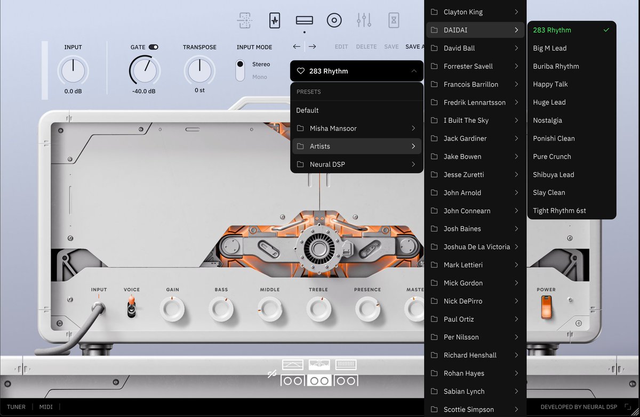Select Mono input mode label
Screen dimensions: 640x417
pyautogui.click(x=260, y=77)
